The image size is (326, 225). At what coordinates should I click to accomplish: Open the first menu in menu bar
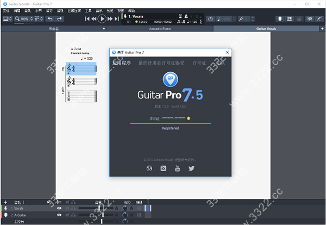6,11
